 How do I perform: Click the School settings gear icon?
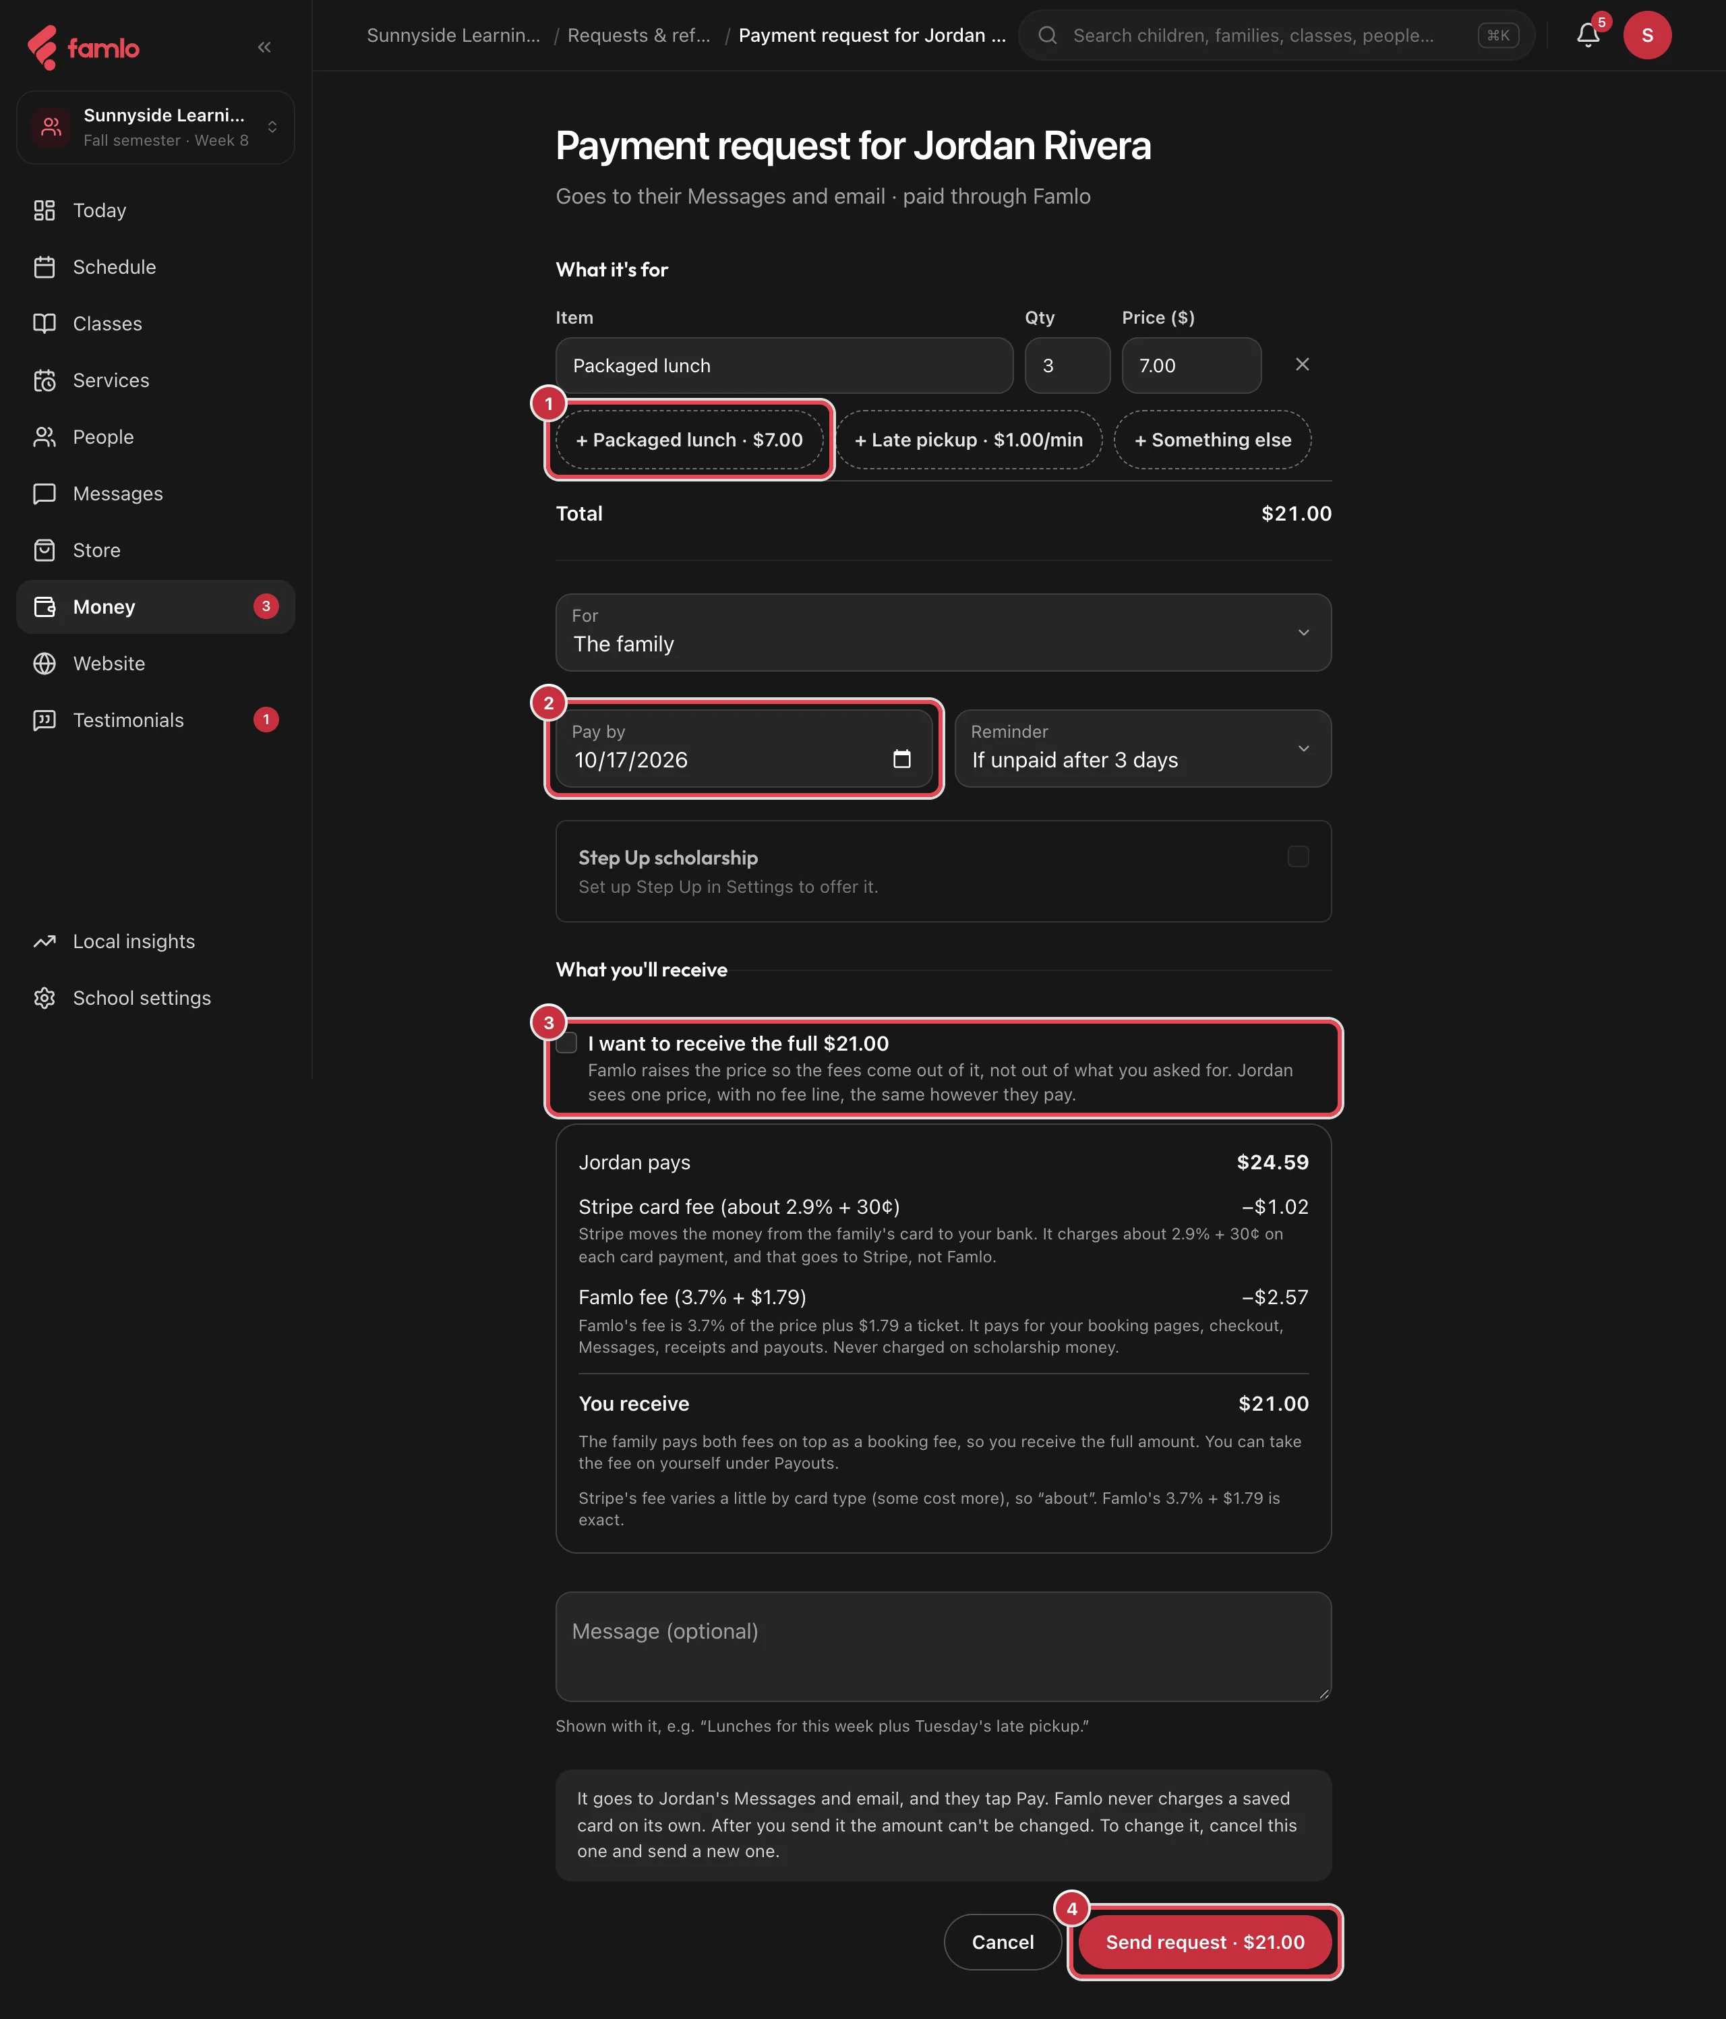(44, 998)
